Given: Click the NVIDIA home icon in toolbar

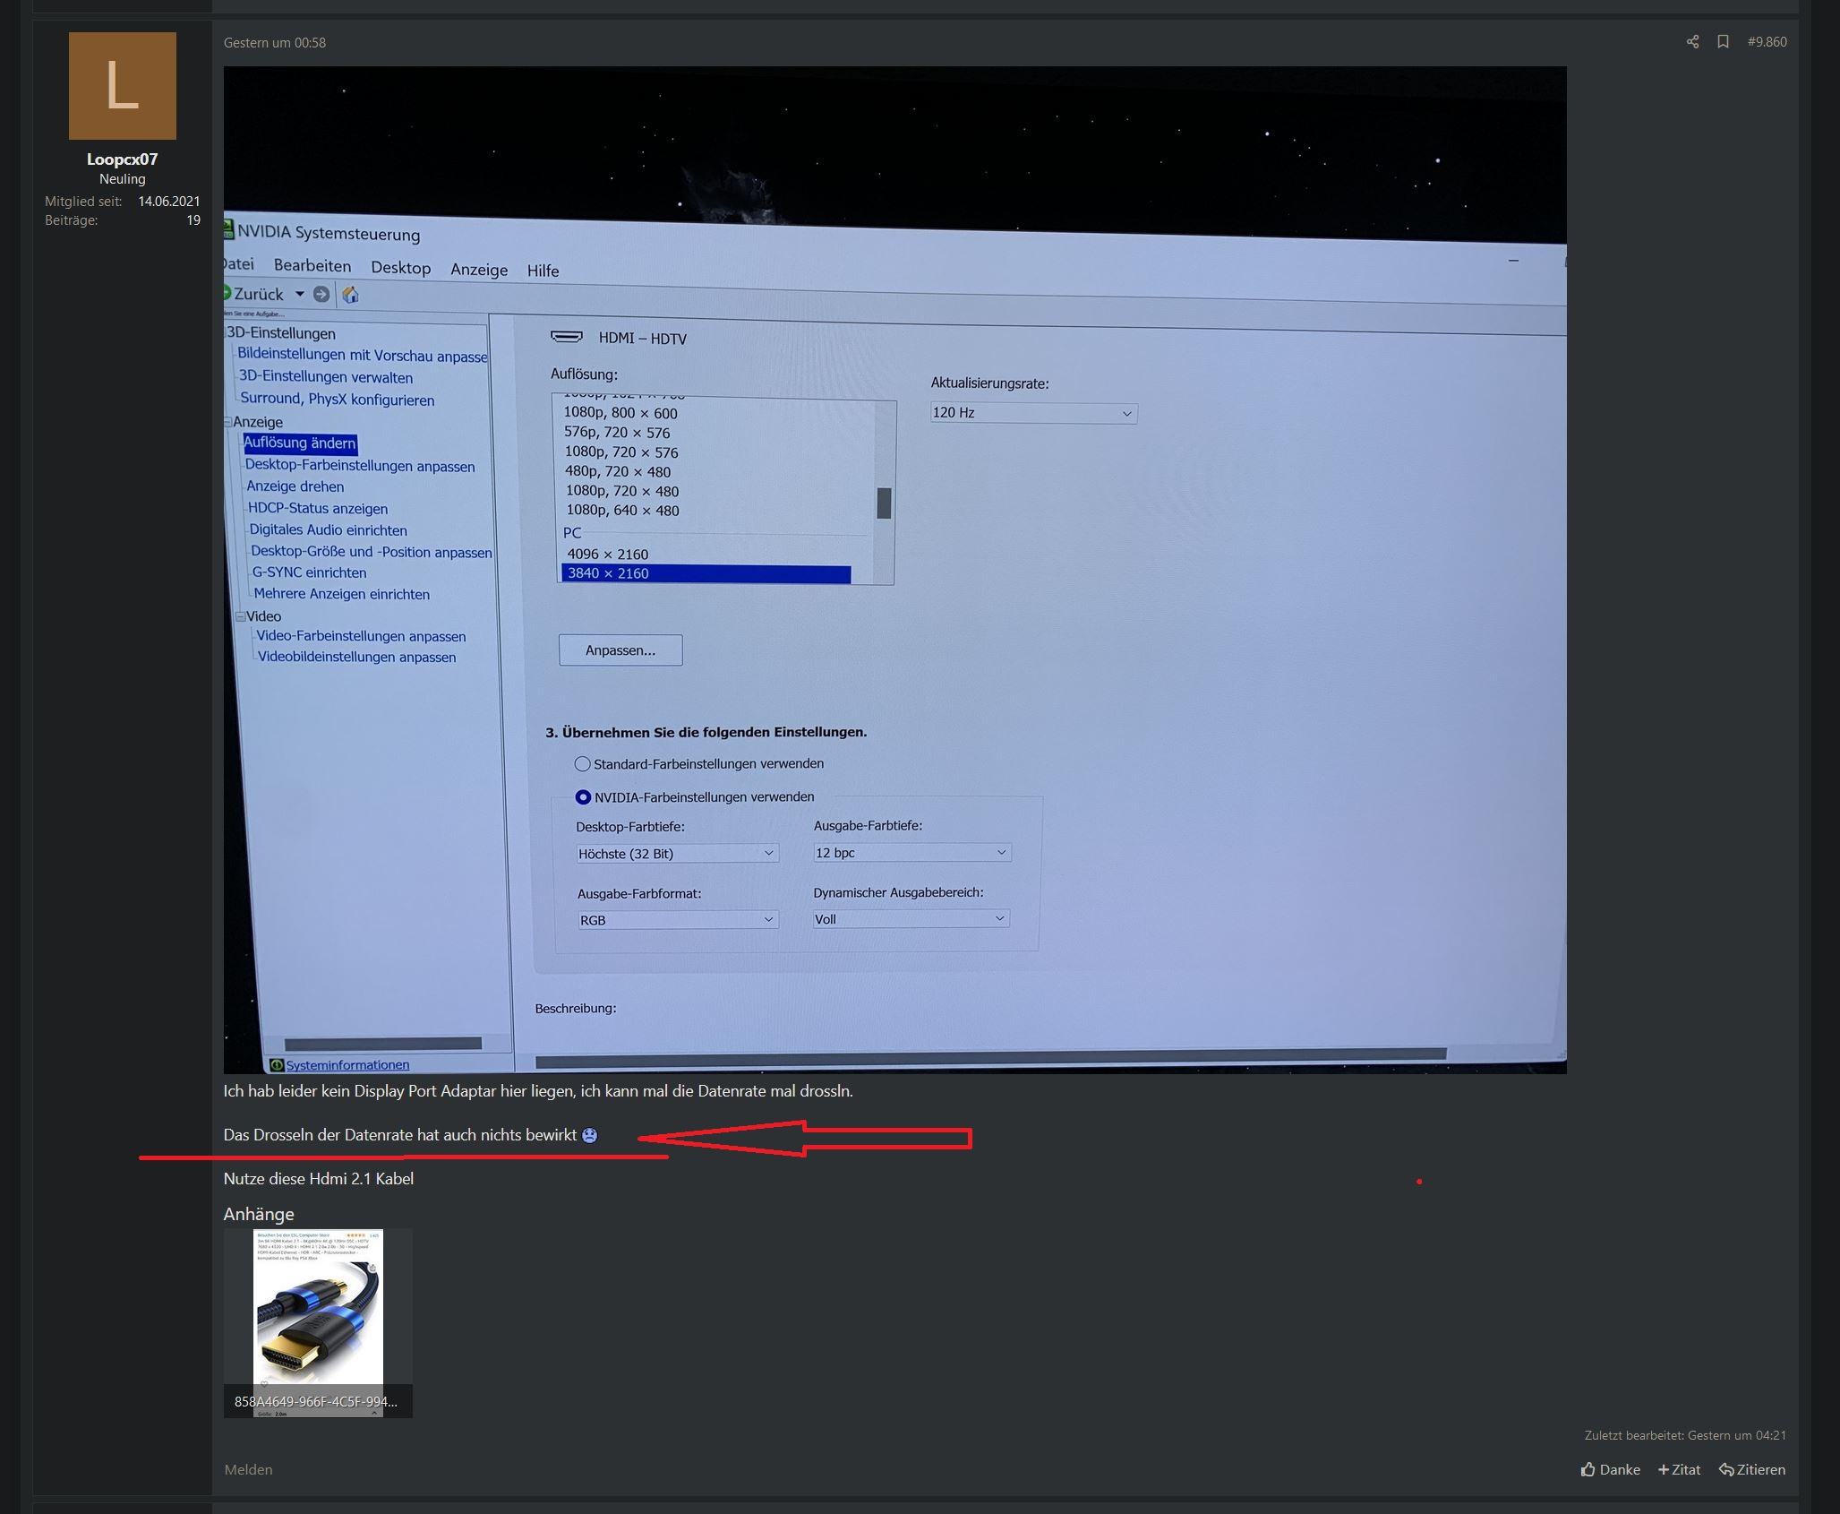Looking at the screenshot, I should (x=351, y=295).
